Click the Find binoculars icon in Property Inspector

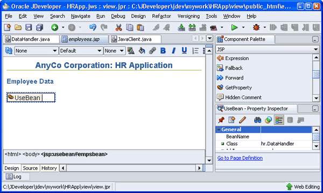[x=257, y=120]
